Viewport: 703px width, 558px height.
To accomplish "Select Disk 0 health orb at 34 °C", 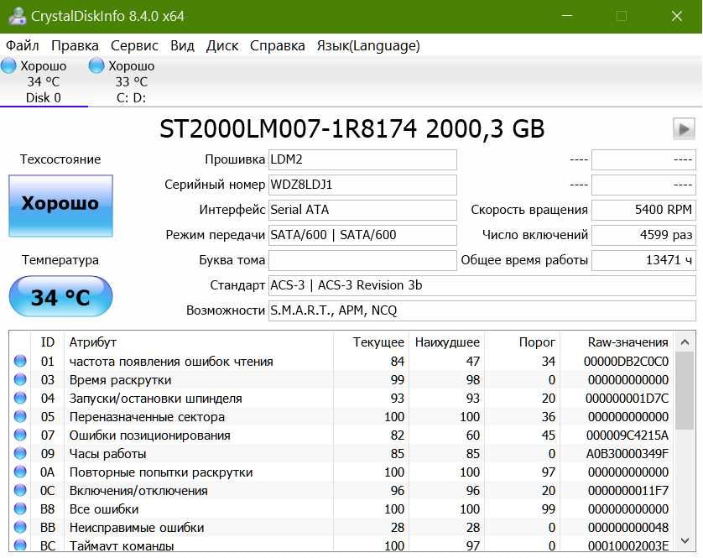I will tap(8, 65).
